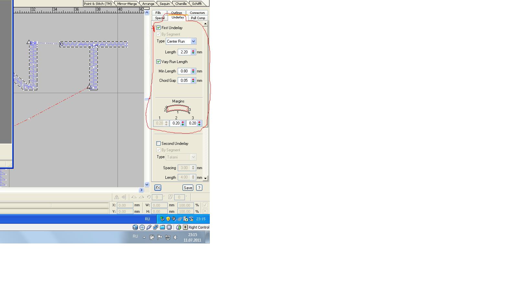Click the X cancel transform icon
This screenshot has height=291, width=518.
(x=205, y=211)
